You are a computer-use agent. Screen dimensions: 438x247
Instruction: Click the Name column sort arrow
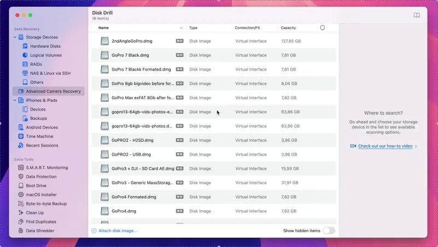(181, 28)
